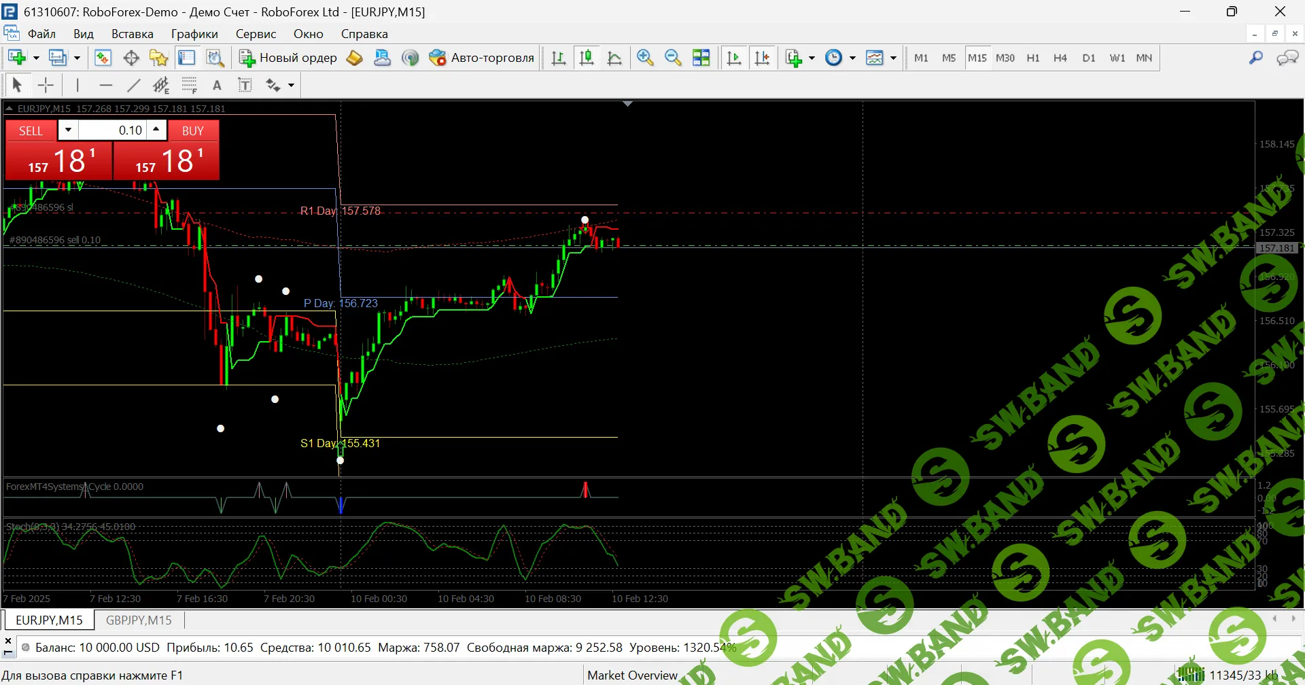The image size is (1305, 685).
Task: Open the Data Window crosshair icon
Action: pyautogui.click(x=131, y=58)
